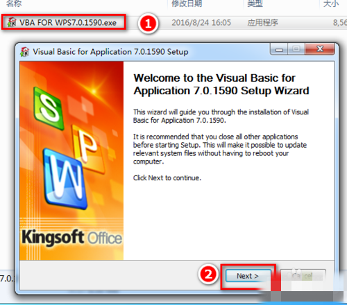Minimize the Setup window

279,49
